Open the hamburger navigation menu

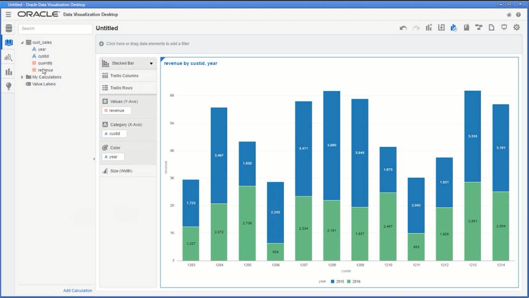[x=8, y=15]
